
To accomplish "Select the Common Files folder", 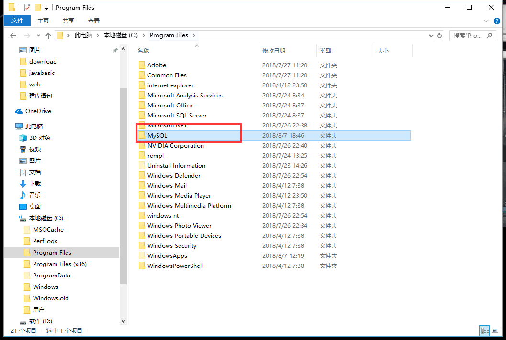I will point(167,75).
